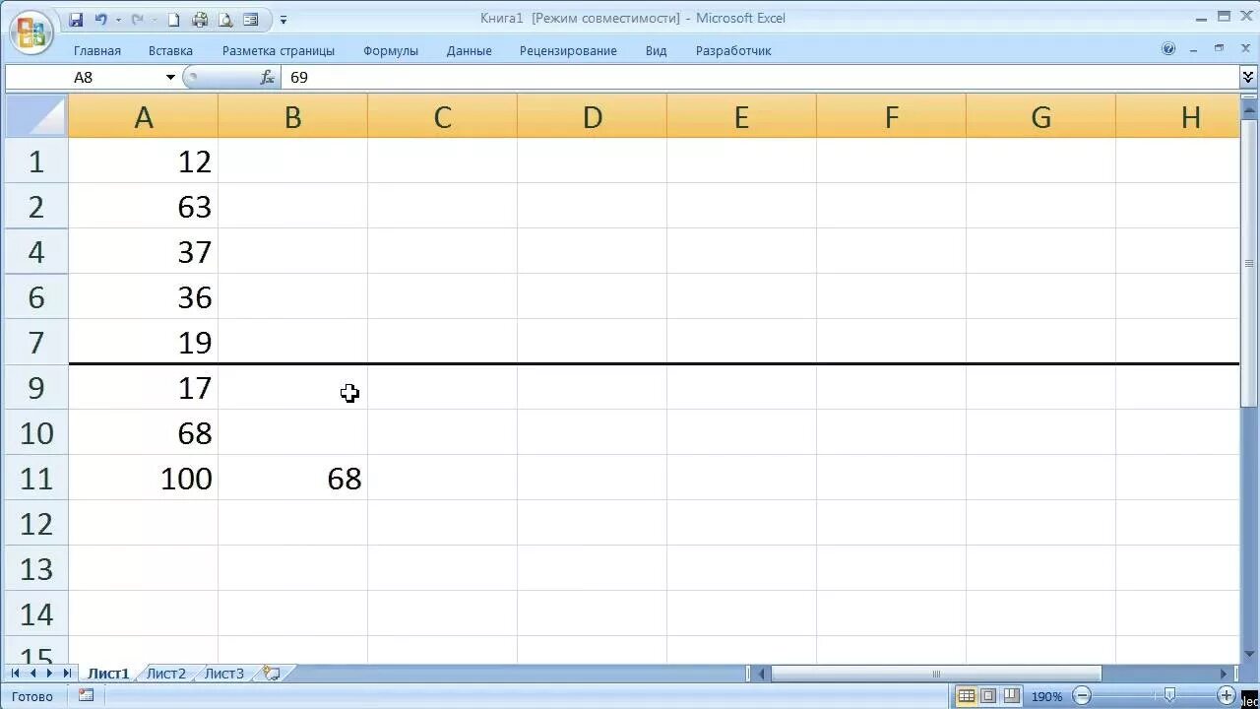Go to previous sheet navigation arrow
1260x709 pixels.
pyautogui.click(x=32, y=674)
